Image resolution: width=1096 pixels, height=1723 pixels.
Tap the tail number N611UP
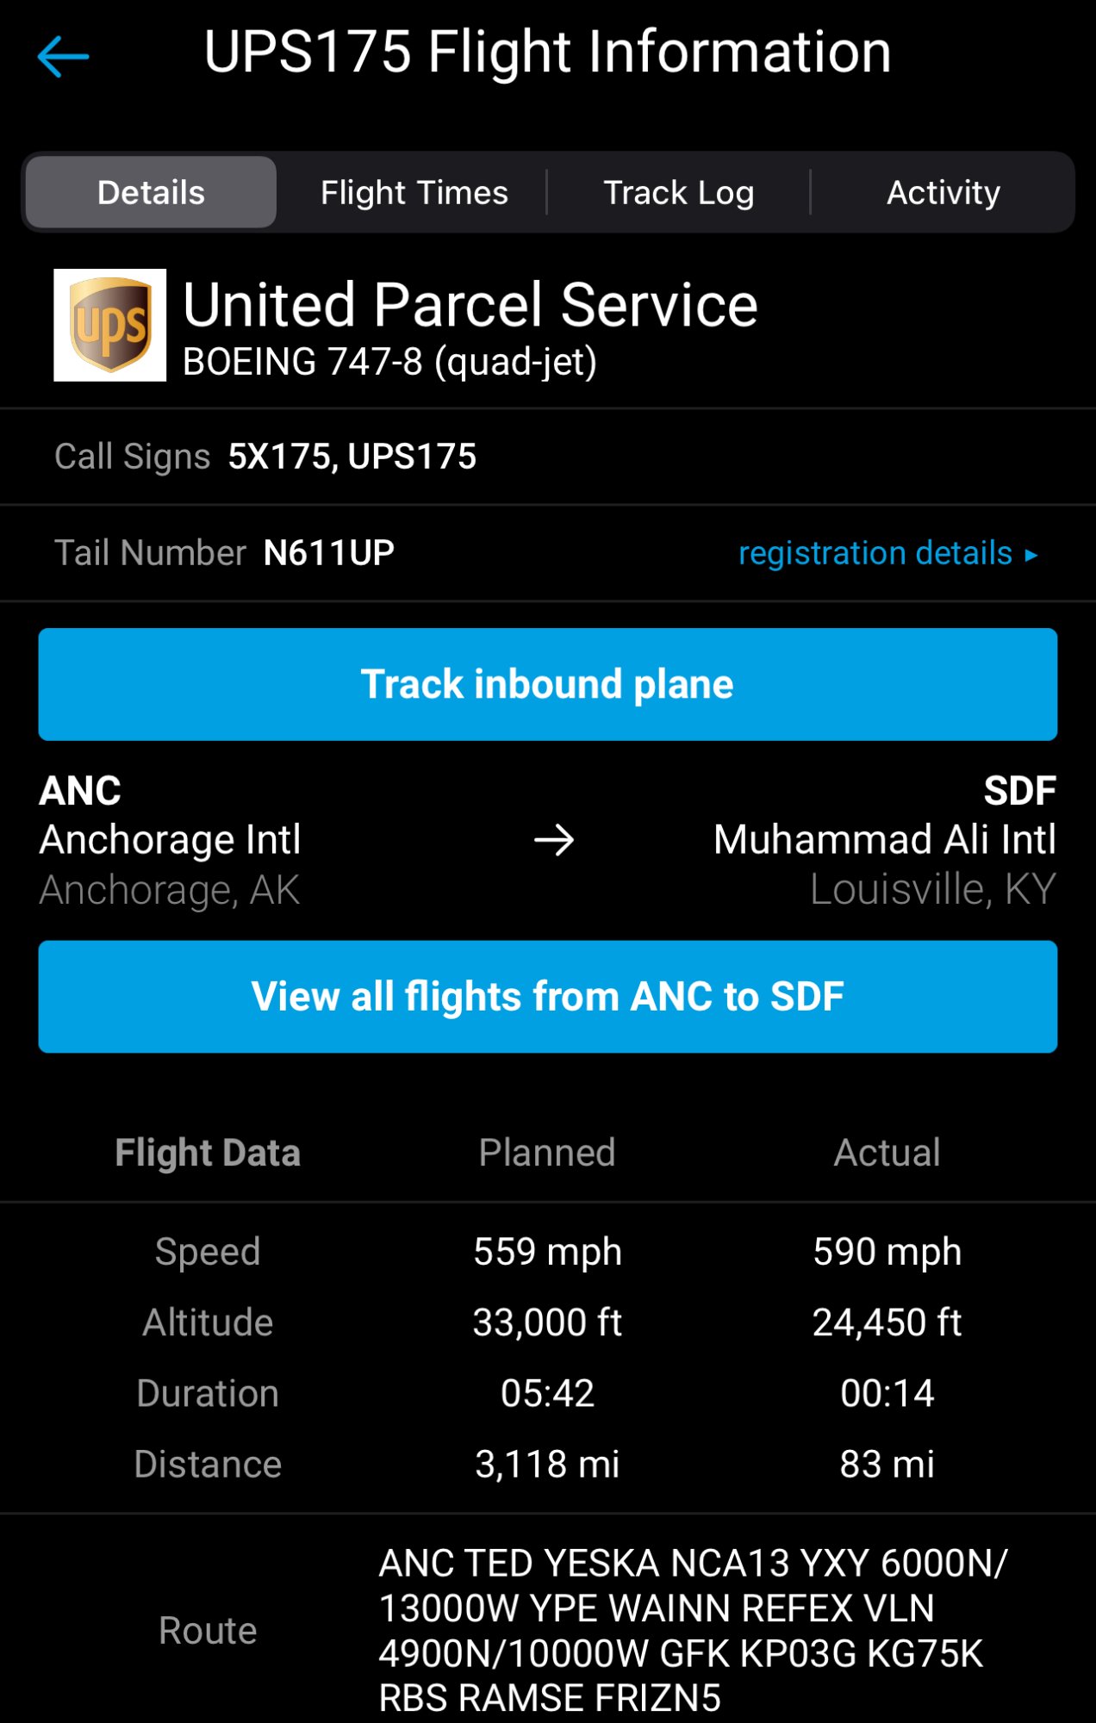[329, 553]
